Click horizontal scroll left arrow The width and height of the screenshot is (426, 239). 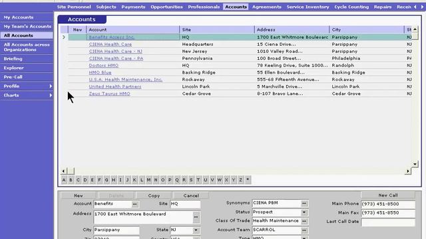point(63,171)
